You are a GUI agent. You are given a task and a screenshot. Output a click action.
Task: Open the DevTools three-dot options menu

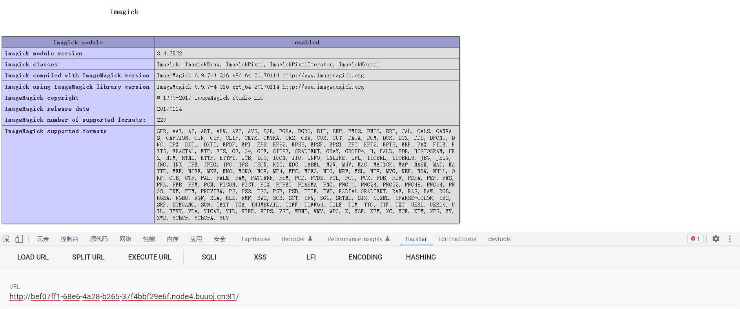point(730,239)
